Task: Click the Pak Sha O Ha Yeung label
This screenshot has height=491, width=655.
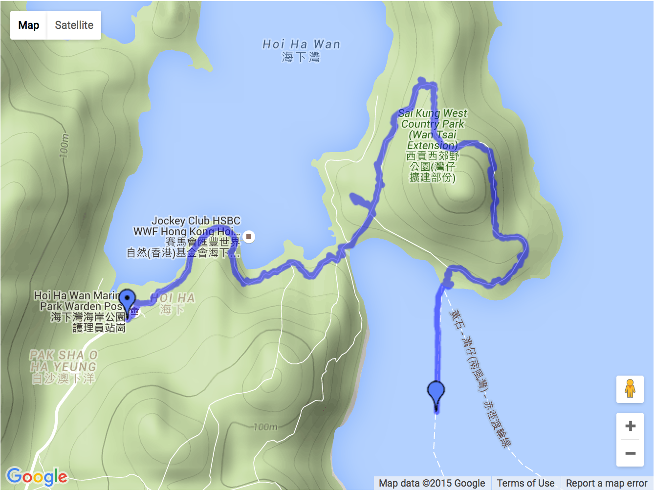Action: pos(63,367)
